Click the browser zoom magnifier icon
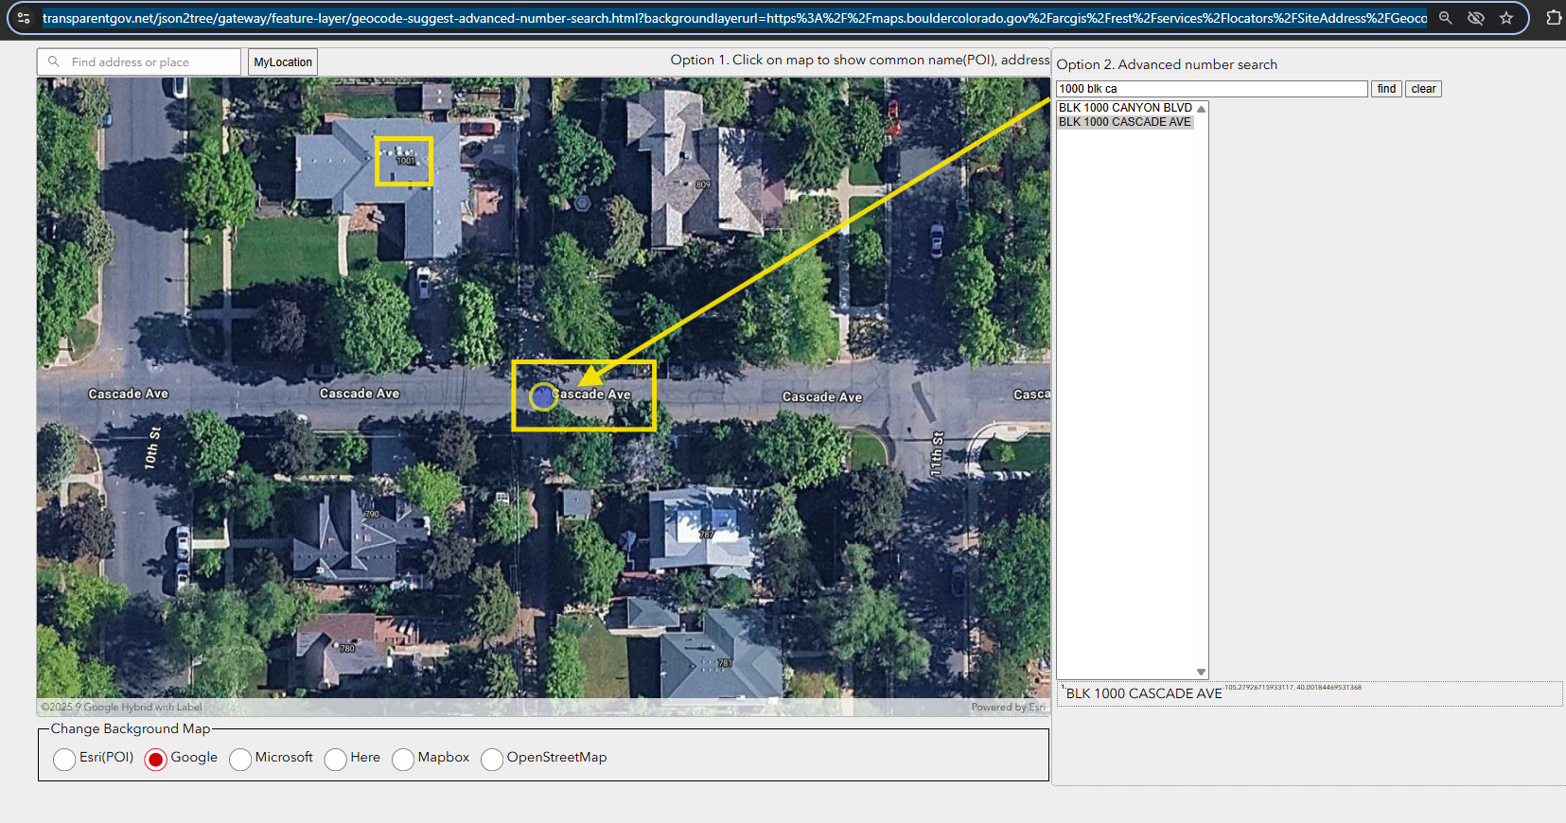This screenshot has height=823, width=1566. coord(1445,18)
